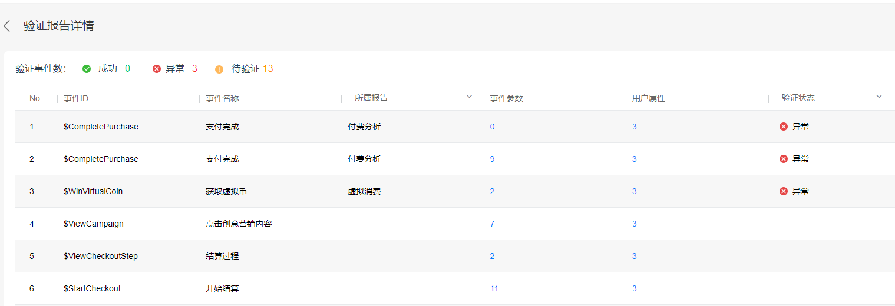The height and width of the screenshot is (306, 895).
Task: Click the red error icon in row 2
Action: [784, 159]
